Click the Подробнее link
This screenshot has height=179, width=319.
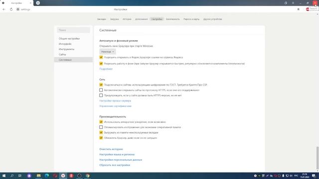coord(106,69)
